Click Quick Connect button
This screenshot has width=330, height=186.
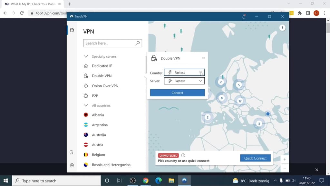255,158
